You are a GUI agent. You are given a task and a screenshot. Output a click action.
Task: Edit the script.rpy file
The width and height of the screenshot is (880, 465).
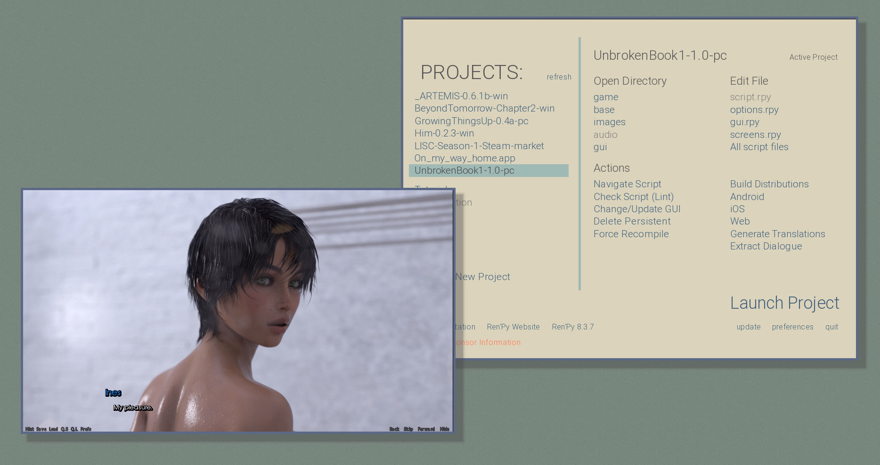[750, 97]
